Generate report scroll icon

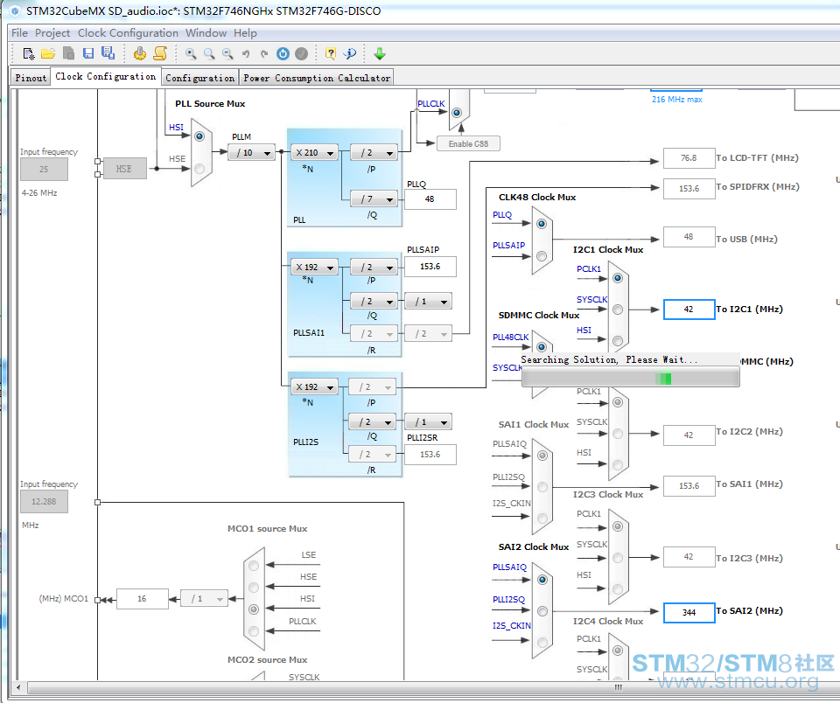click(160, 53)
